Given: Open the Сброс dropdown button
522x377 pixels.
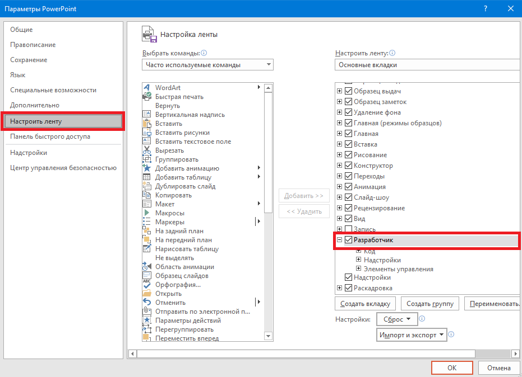Looking at the screenshot, I should click(397, 319).
